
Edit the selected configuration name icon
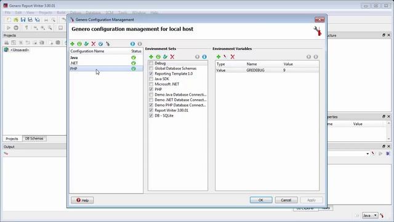(86, 44)
